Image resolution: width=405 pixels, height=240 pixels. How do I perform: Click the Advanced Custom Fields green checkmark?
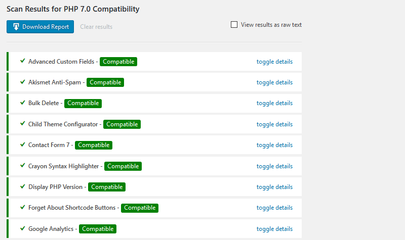click(x=22, y=61)
